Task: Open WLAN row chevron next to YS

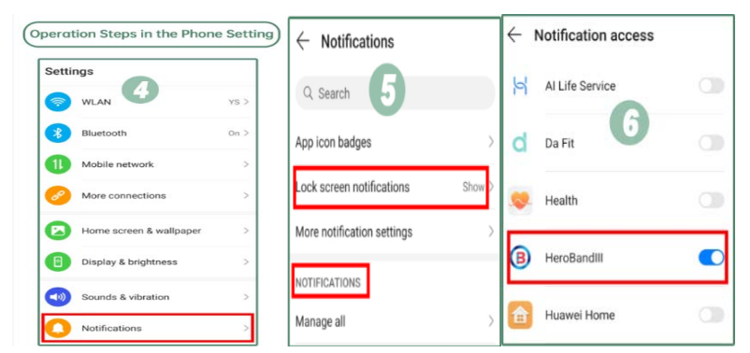Action: [246, 102]
